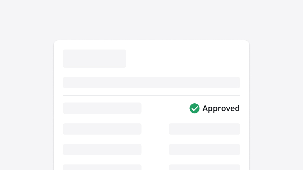Click the Approved status label
Image resolution: width=303 pixels, height=170 pixels.
(x=221, y=108)
